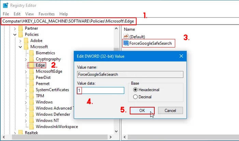239x141 pixels.
Task: Expand the MicrosoftEdge key
Action: pos(26,72)
